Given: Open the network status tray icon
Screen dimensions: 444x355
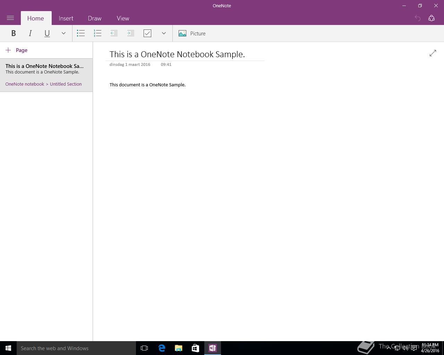Looking at the screenshot, I should pyautogui.click(x=397, y=348).
